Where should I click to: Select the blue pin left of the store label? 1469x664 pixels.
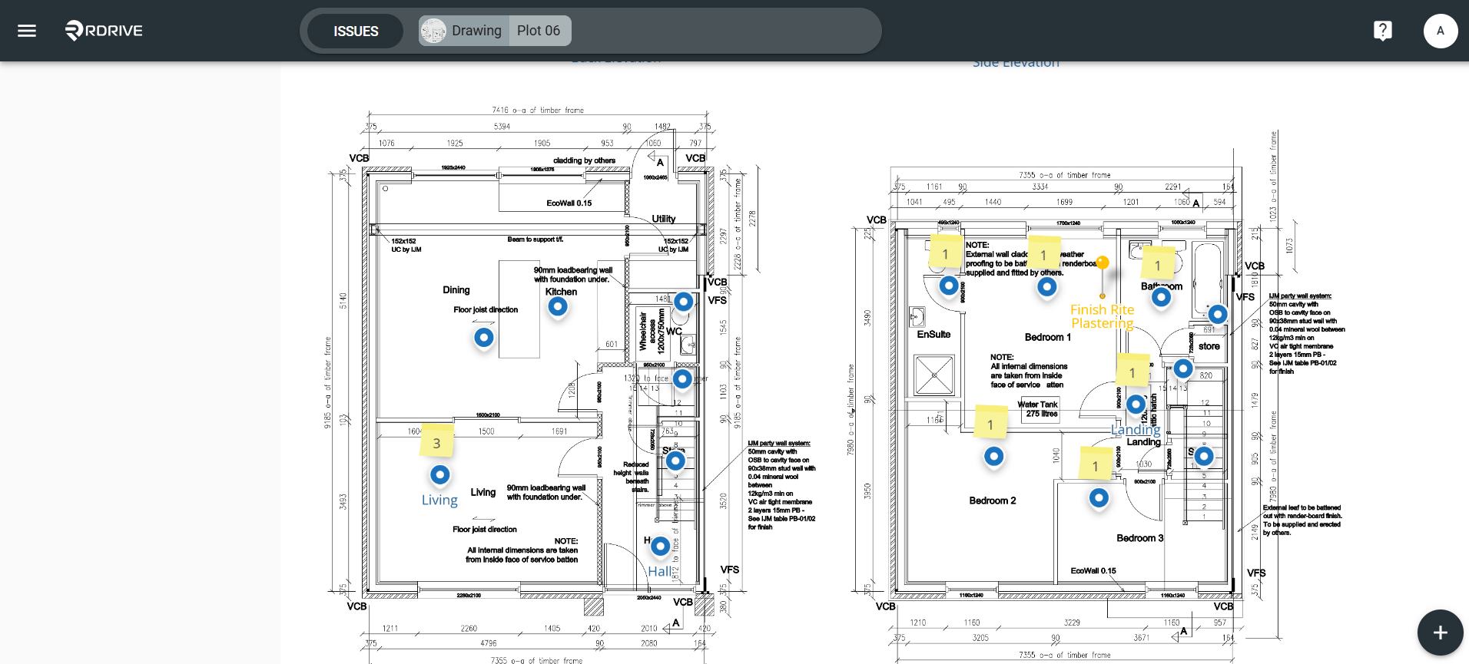coord(1183,368)
